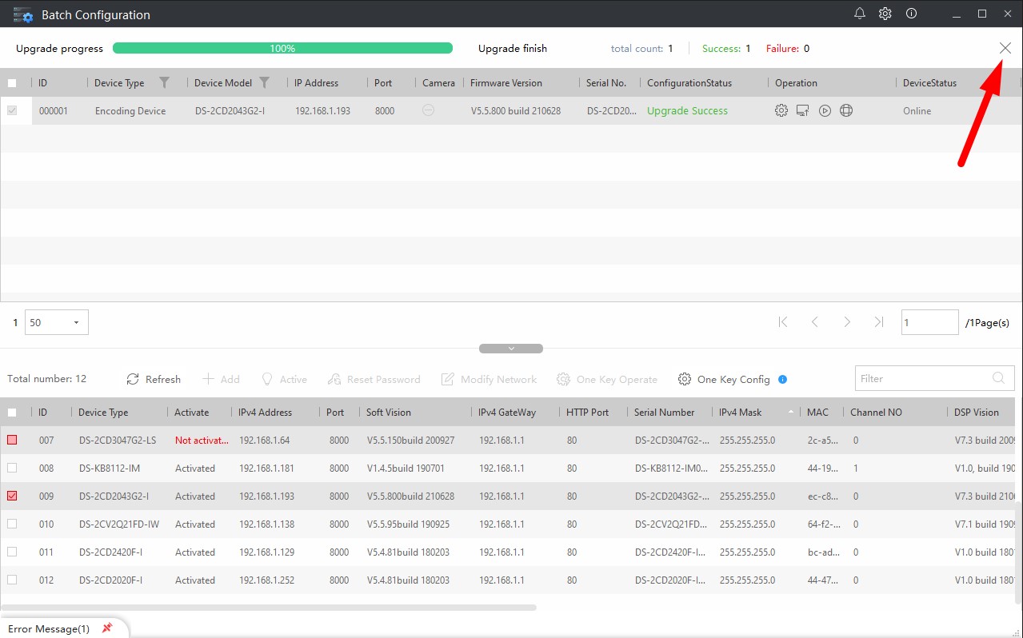
Task: Click the Refresh button
Action: (x=154, y=379)
